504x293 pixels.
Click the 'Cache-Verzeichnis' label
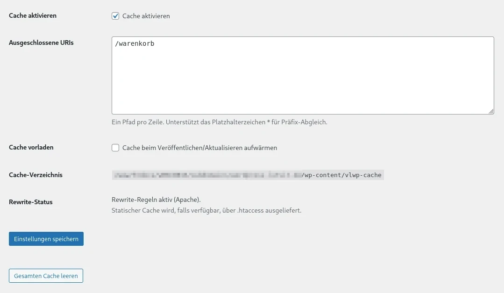pyautogui.click(x=36, y=175)
